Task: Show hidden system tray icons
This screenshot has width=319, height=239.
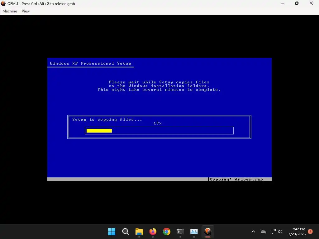Action: point(253,232)
